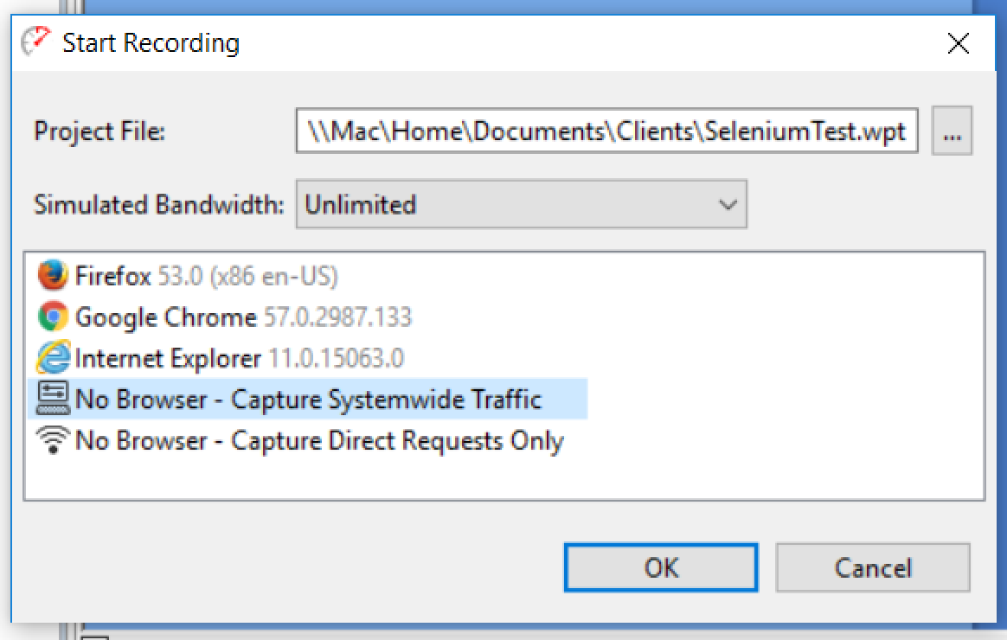
Task: Click the Simulated Bandwidth chevron arrow
Action: pos(727,205)
